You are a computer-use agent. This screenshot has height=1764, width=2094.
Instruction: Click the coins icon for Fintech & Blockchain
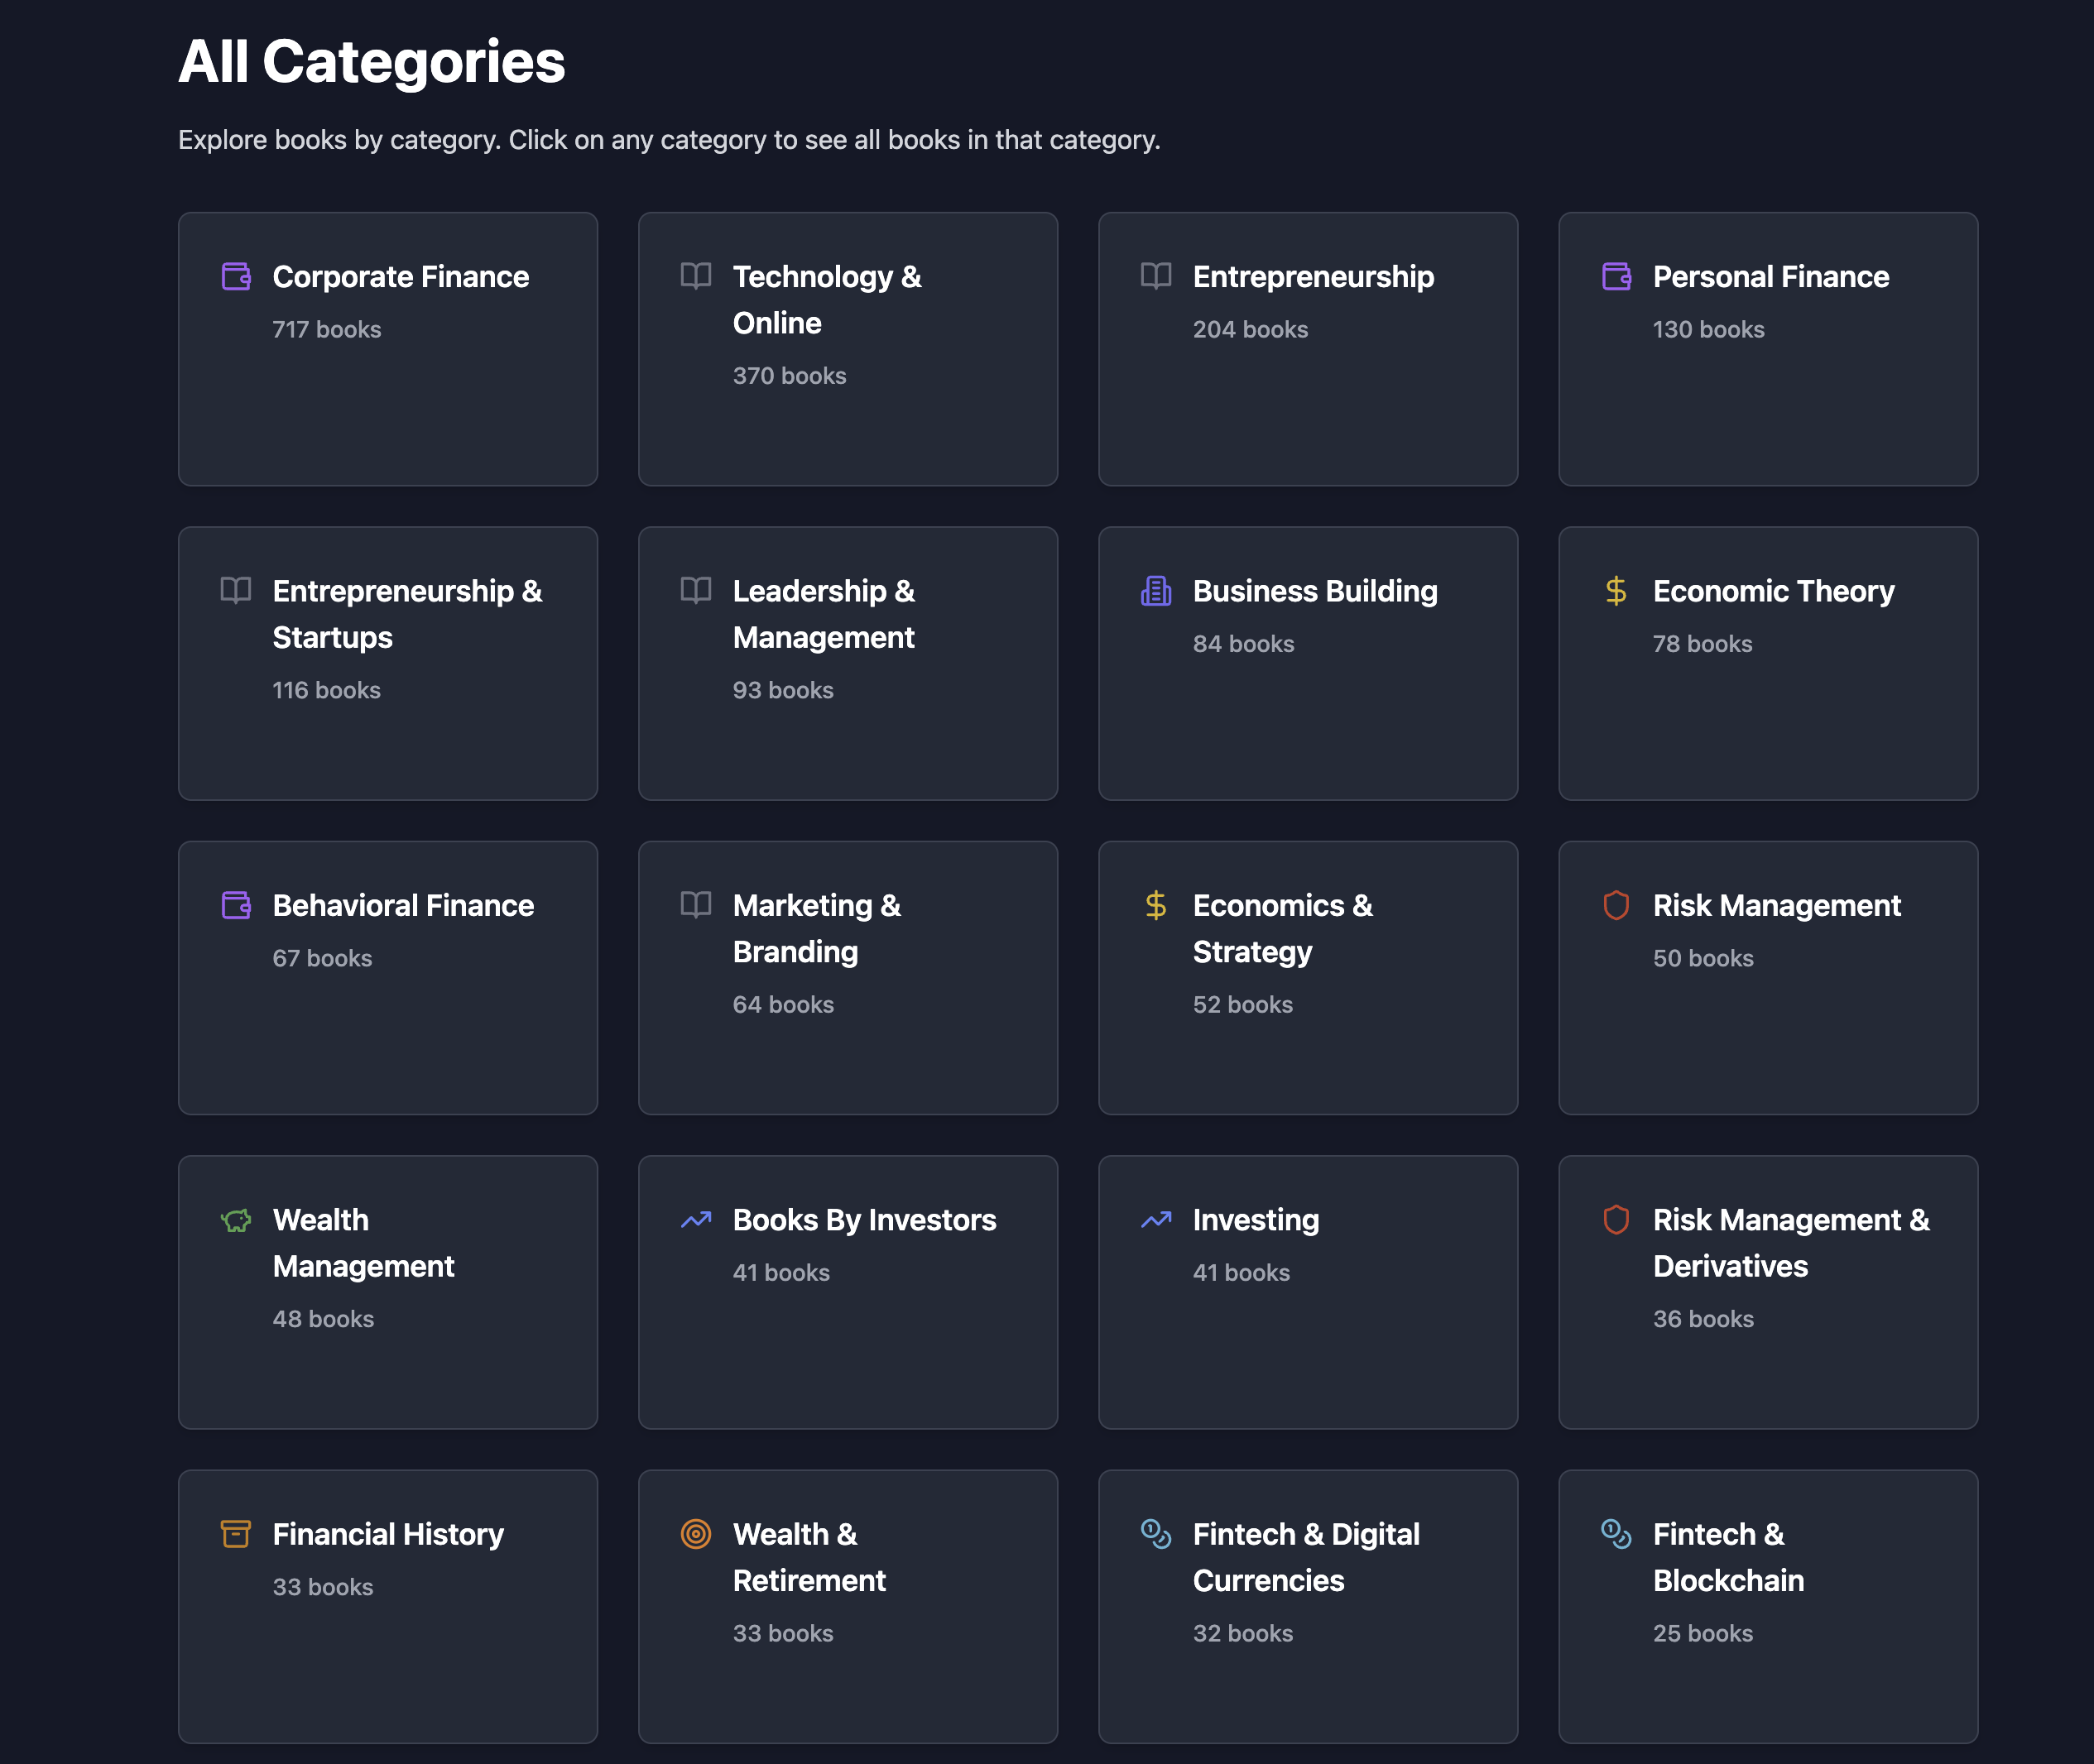coord(1616,1534)
